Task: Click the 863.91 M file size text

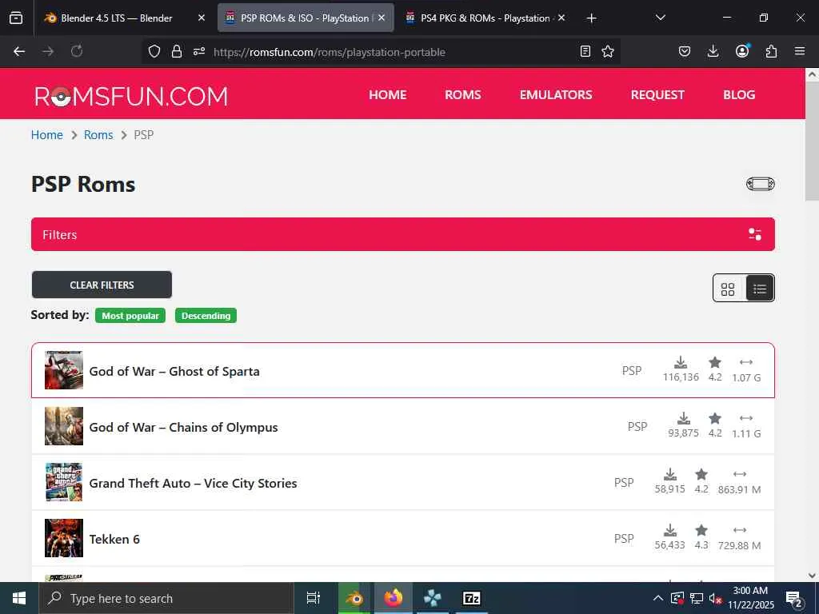Action: point(739,490)
